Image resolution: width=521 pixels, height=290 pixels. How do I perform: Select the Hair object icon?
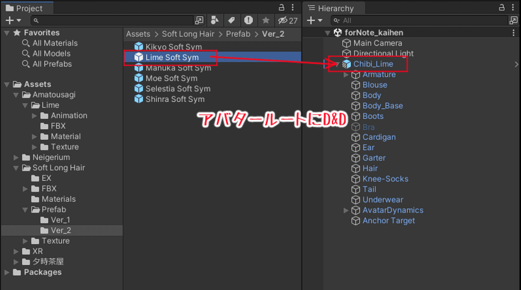pyautogui.click(x=356, y=169)
